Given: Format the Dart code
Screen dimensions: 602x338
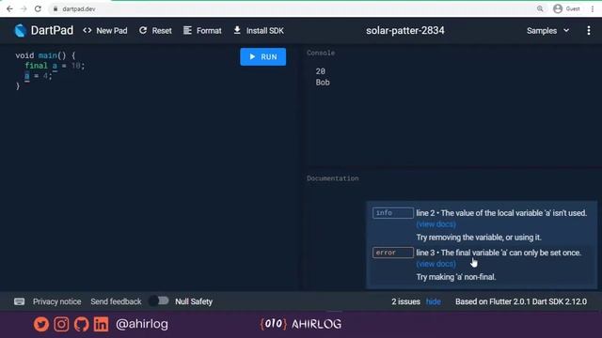Looking at the screenshot, I should (202, 31).
